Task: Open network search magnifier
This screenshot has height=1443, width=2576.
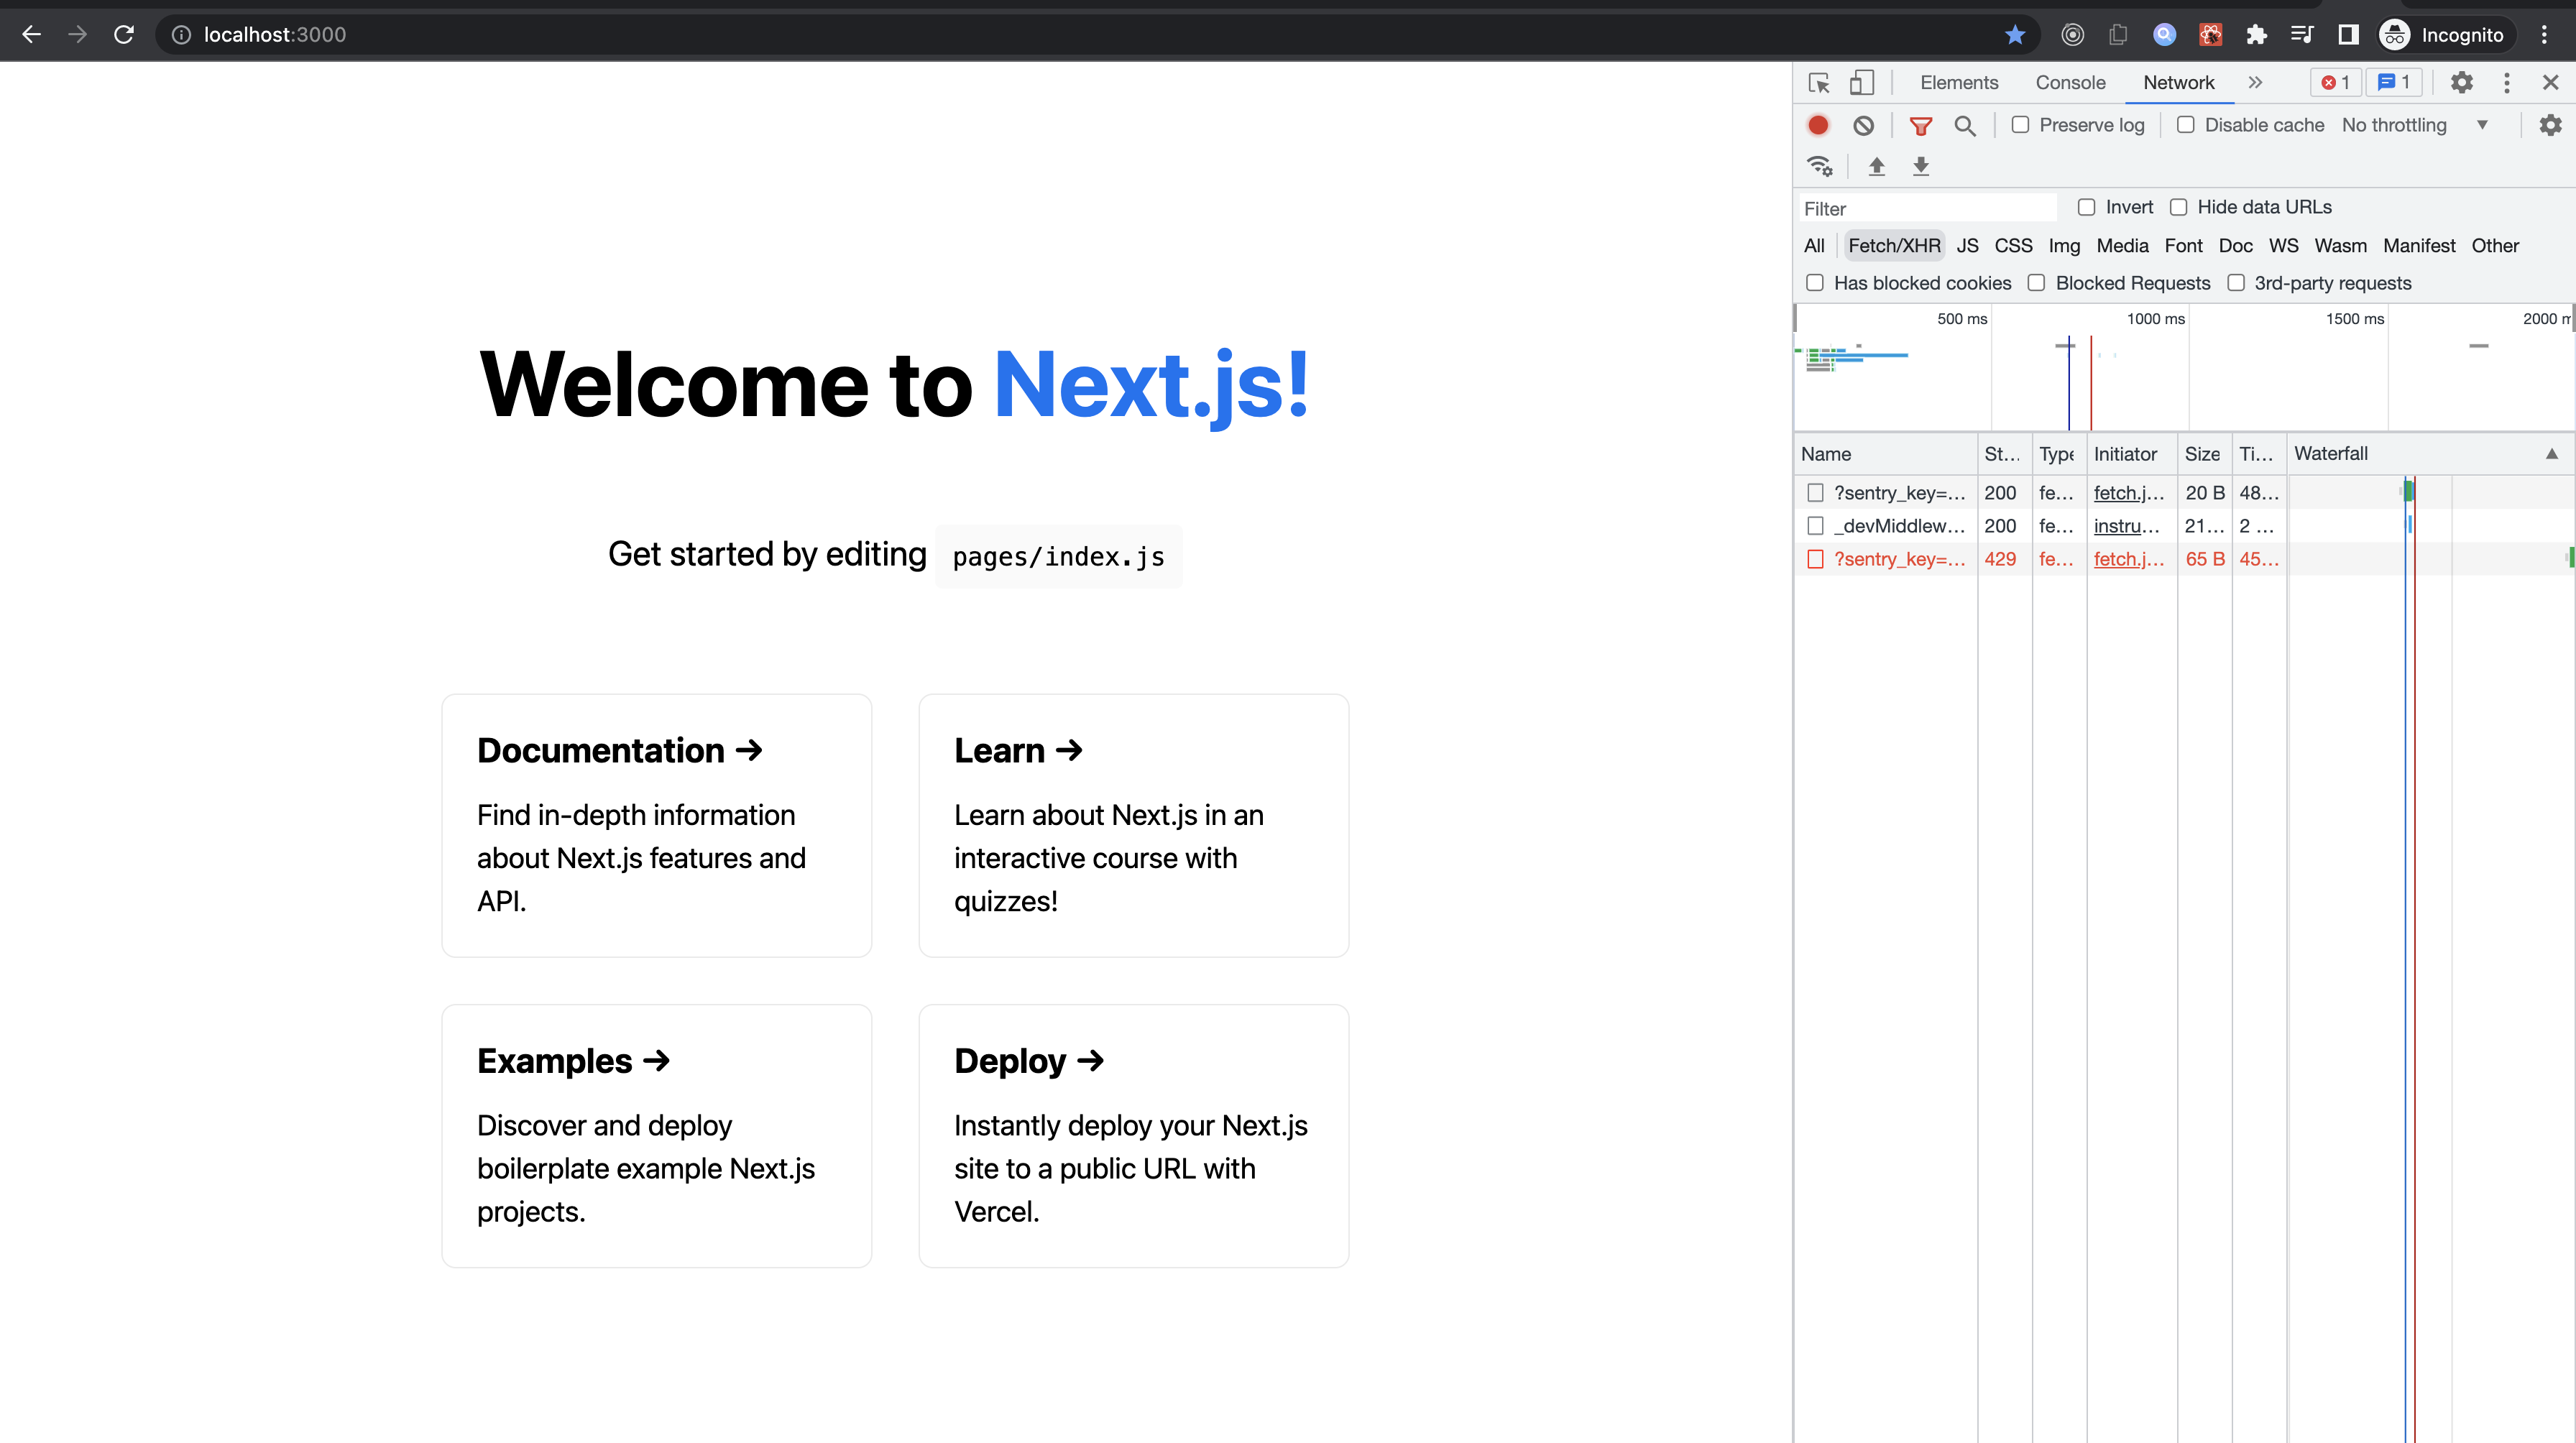Action: 1964,125
